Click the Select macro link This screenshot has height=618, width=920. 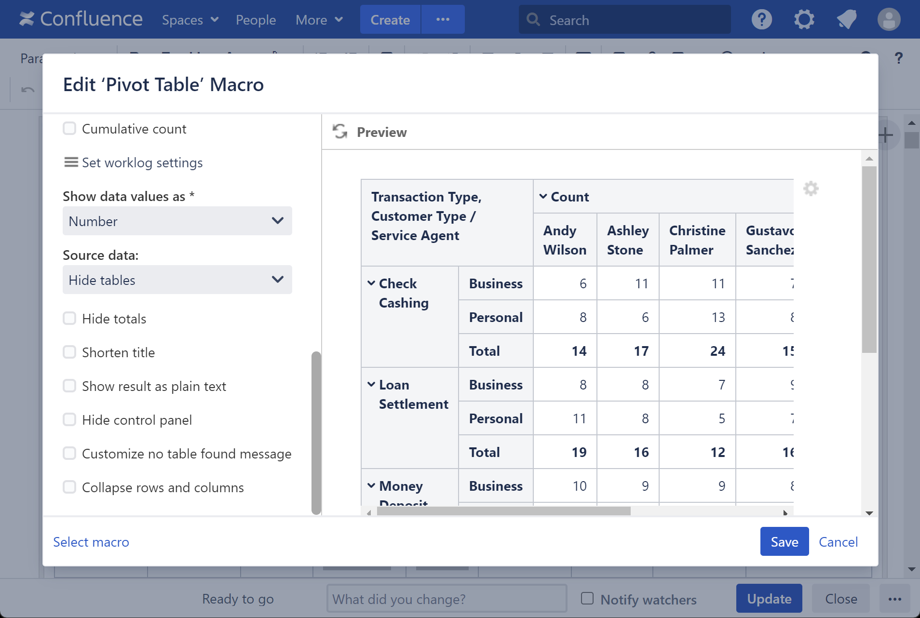pos(91,542)
